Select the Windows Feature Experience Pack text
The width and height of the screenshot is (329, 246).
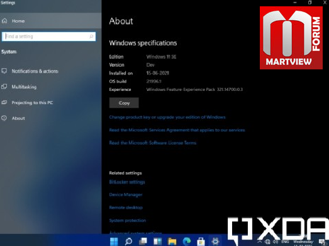194,90
